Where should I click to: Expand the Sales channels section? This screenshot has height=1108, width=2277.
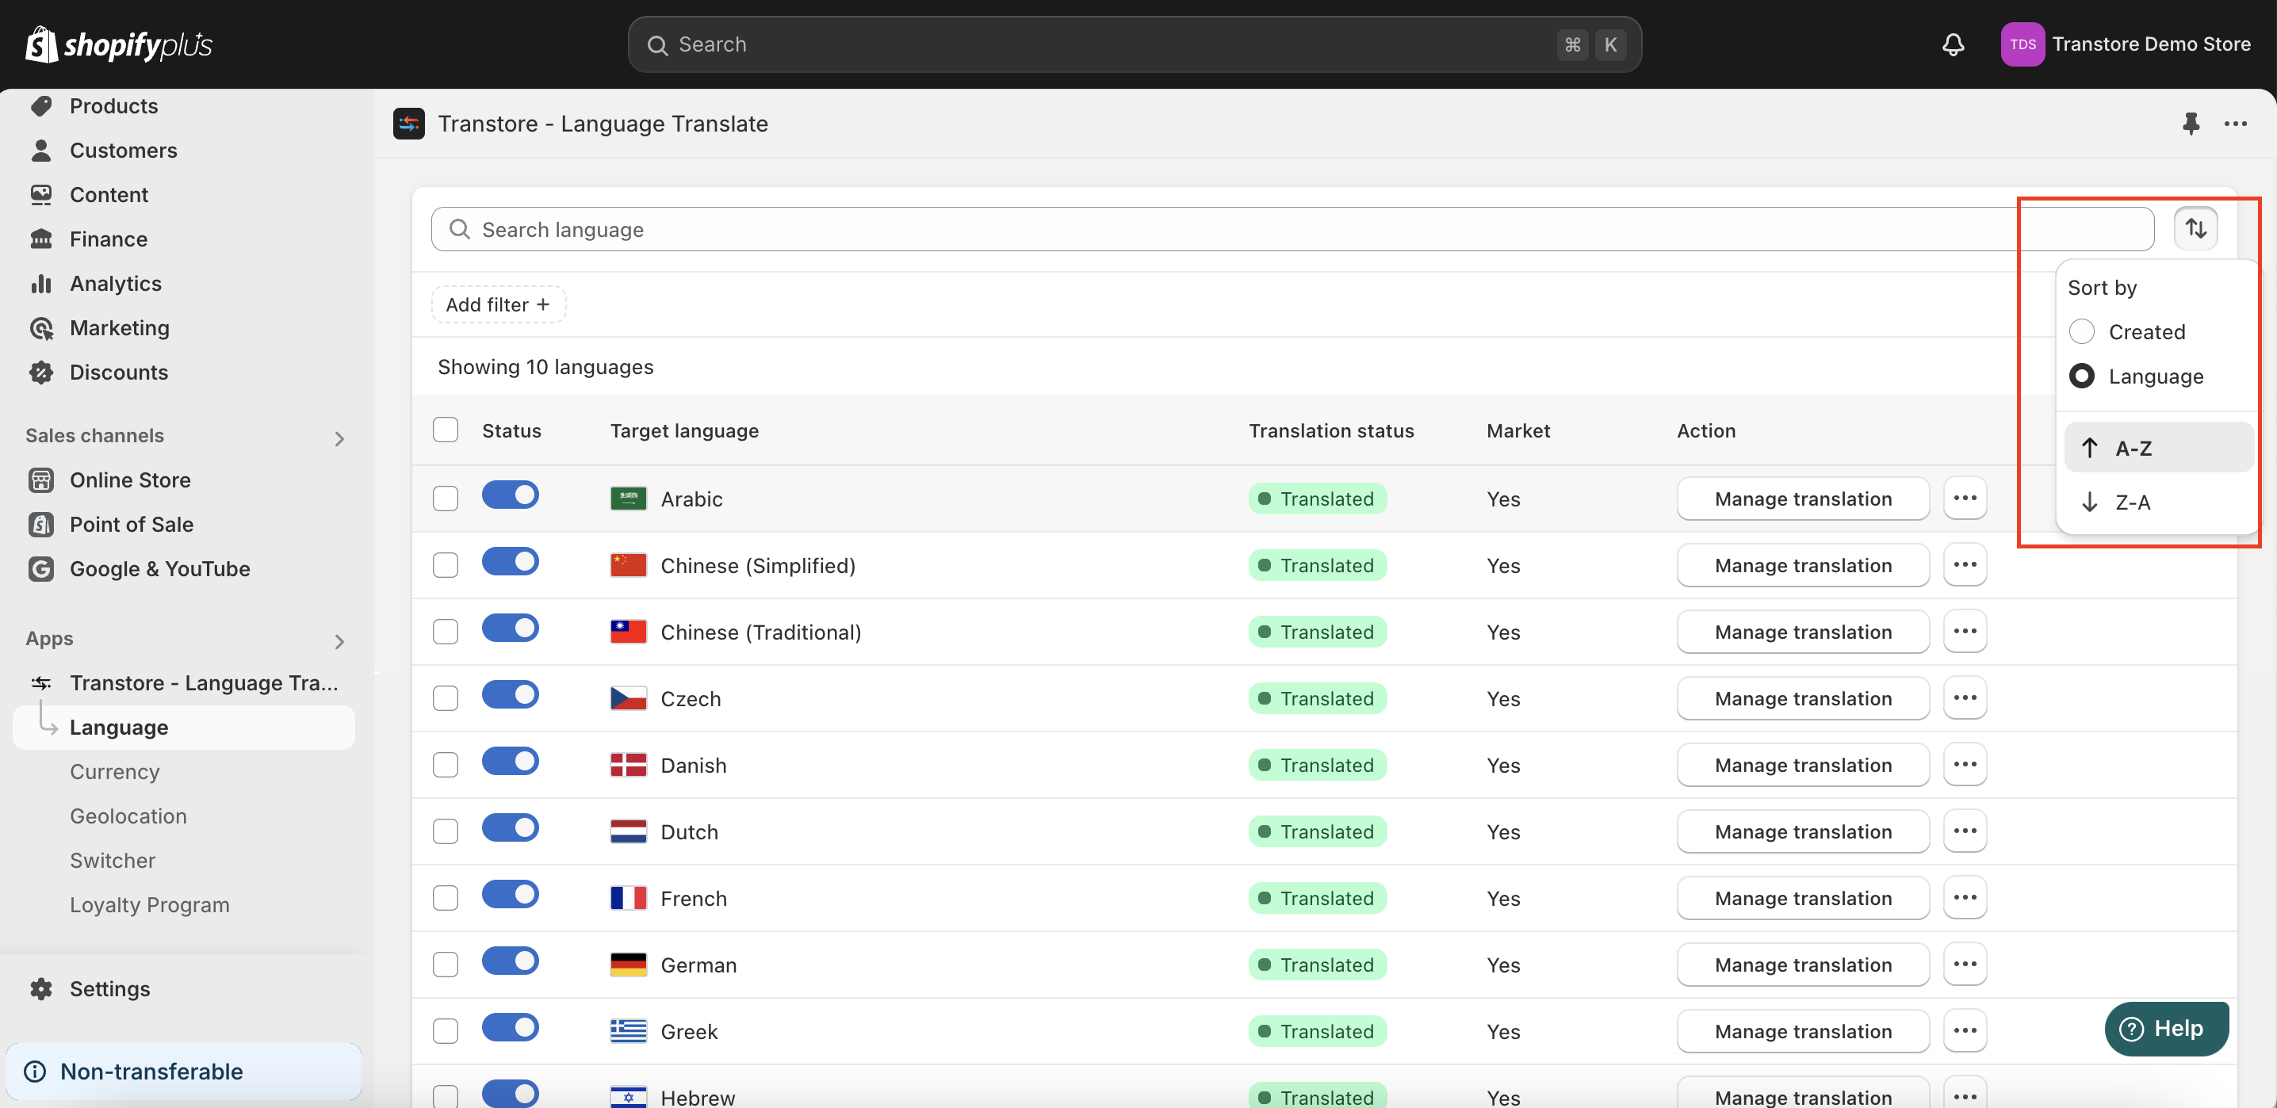(x=339, y=438)
